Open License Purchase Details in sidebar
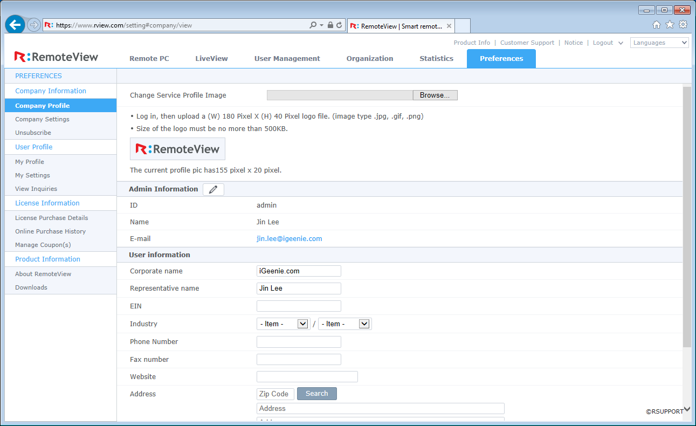The height and width of the screenshot is (426, 696). pyautogui.click(x=52, y=218)
